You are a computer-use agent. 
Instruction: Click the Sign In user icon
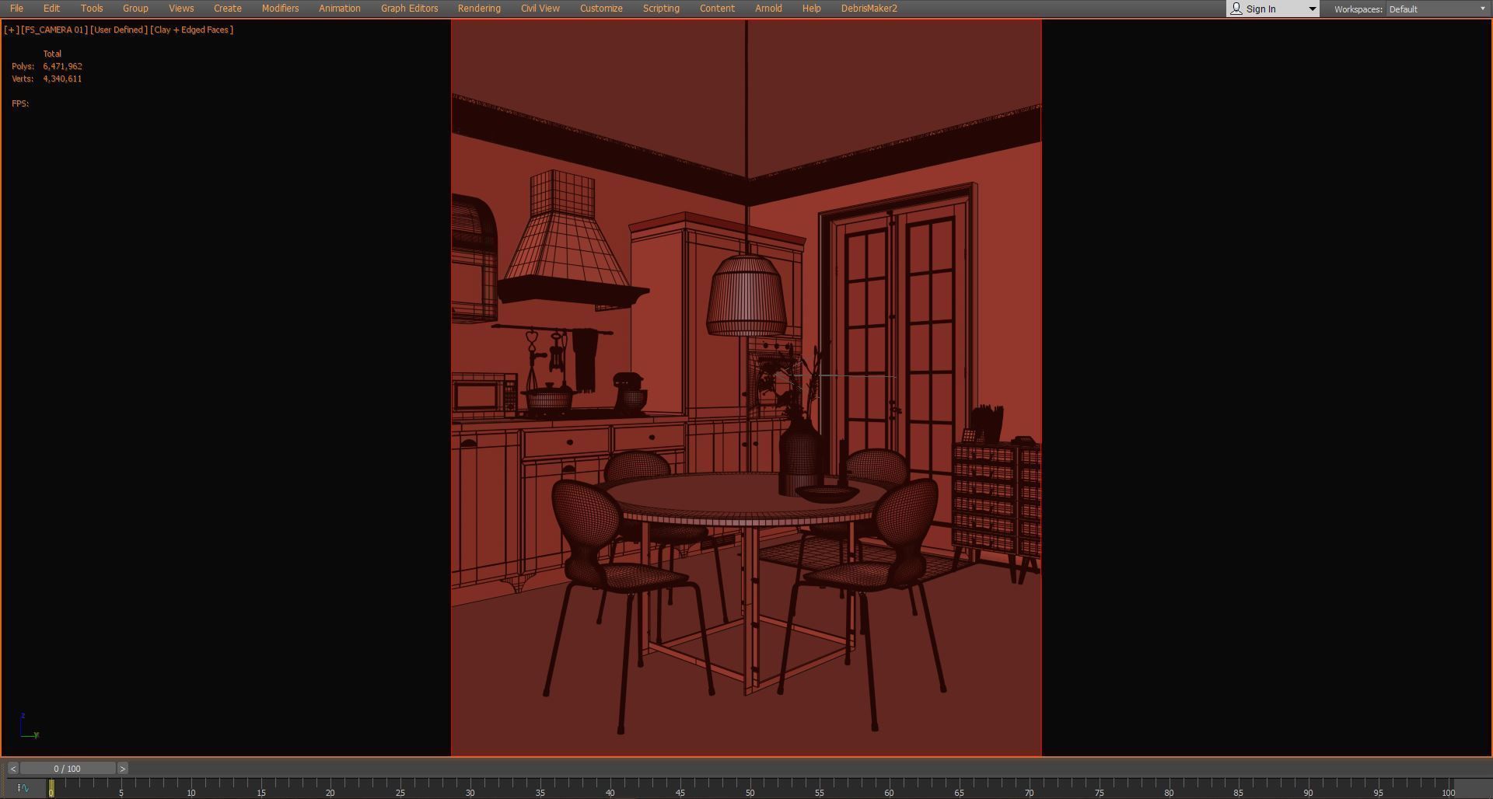click(x=1236, y=9)
